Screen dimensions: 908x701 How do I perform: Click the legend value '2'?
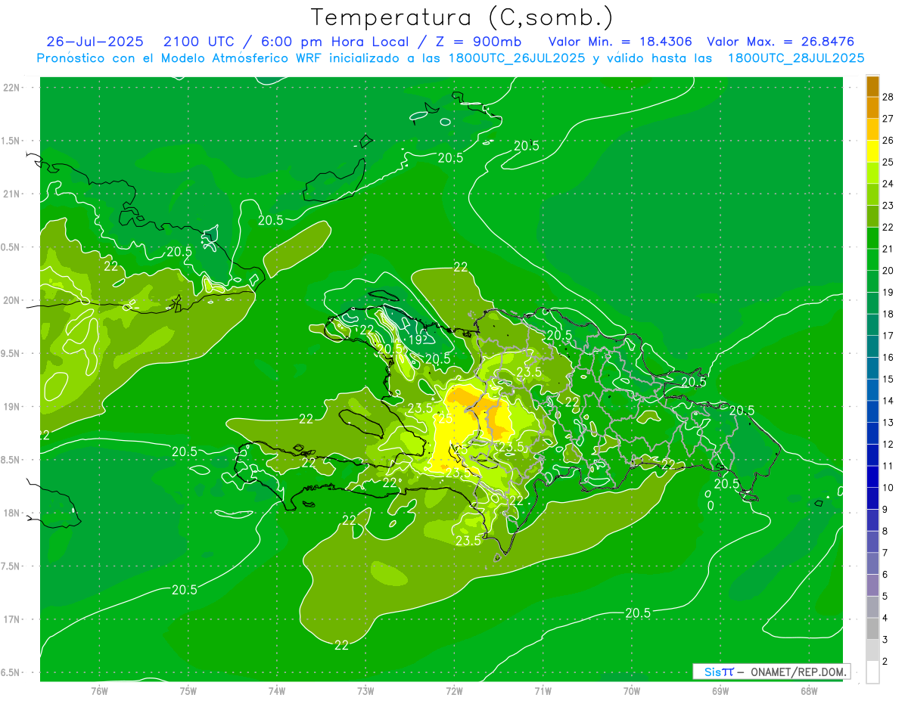pos(885,661)
